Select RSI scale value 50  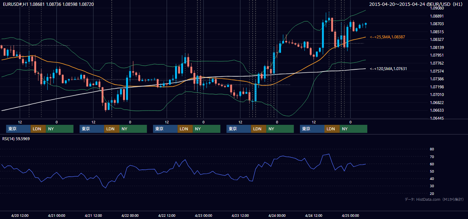432,171
